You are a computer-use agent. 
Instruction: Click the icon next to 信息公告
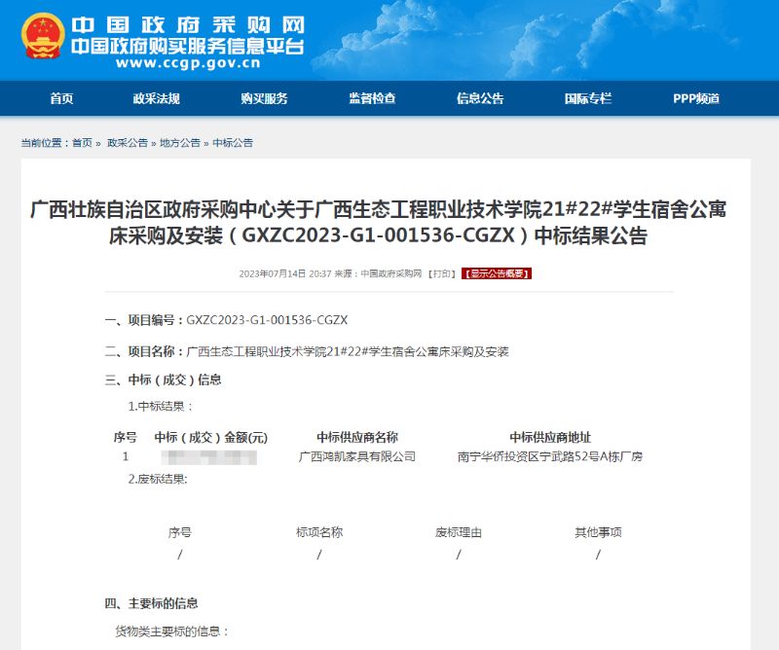point(450,98)
